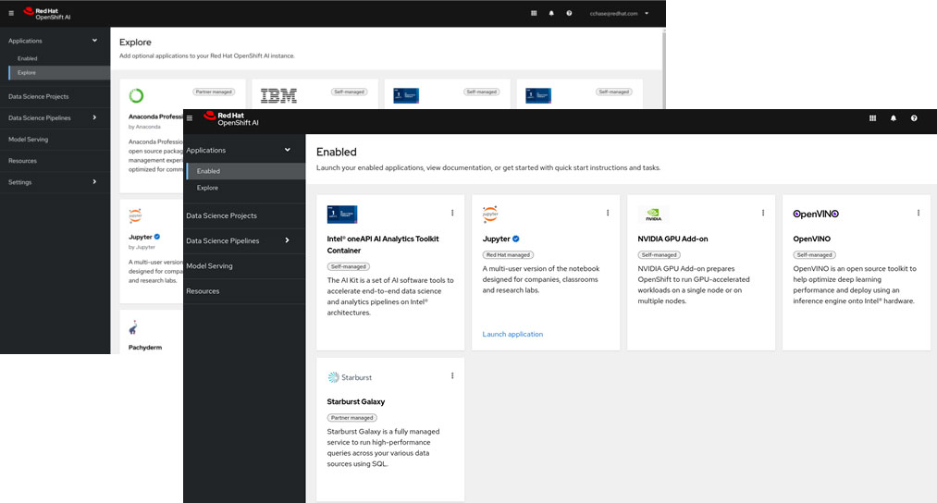The height and width of the screenshot is (503, 937).
Task: Click Self-managed badge on Intel oneAPI card
Action: [x=349, y=266]
